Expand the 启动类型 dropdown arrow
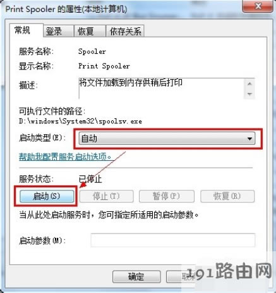The width and height of the screenshot is (276, 293). point(249,139)
